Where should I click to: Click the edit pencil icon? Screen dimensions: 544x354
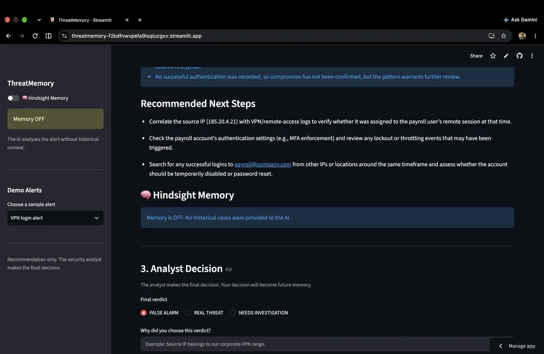(x=506, y=56)
